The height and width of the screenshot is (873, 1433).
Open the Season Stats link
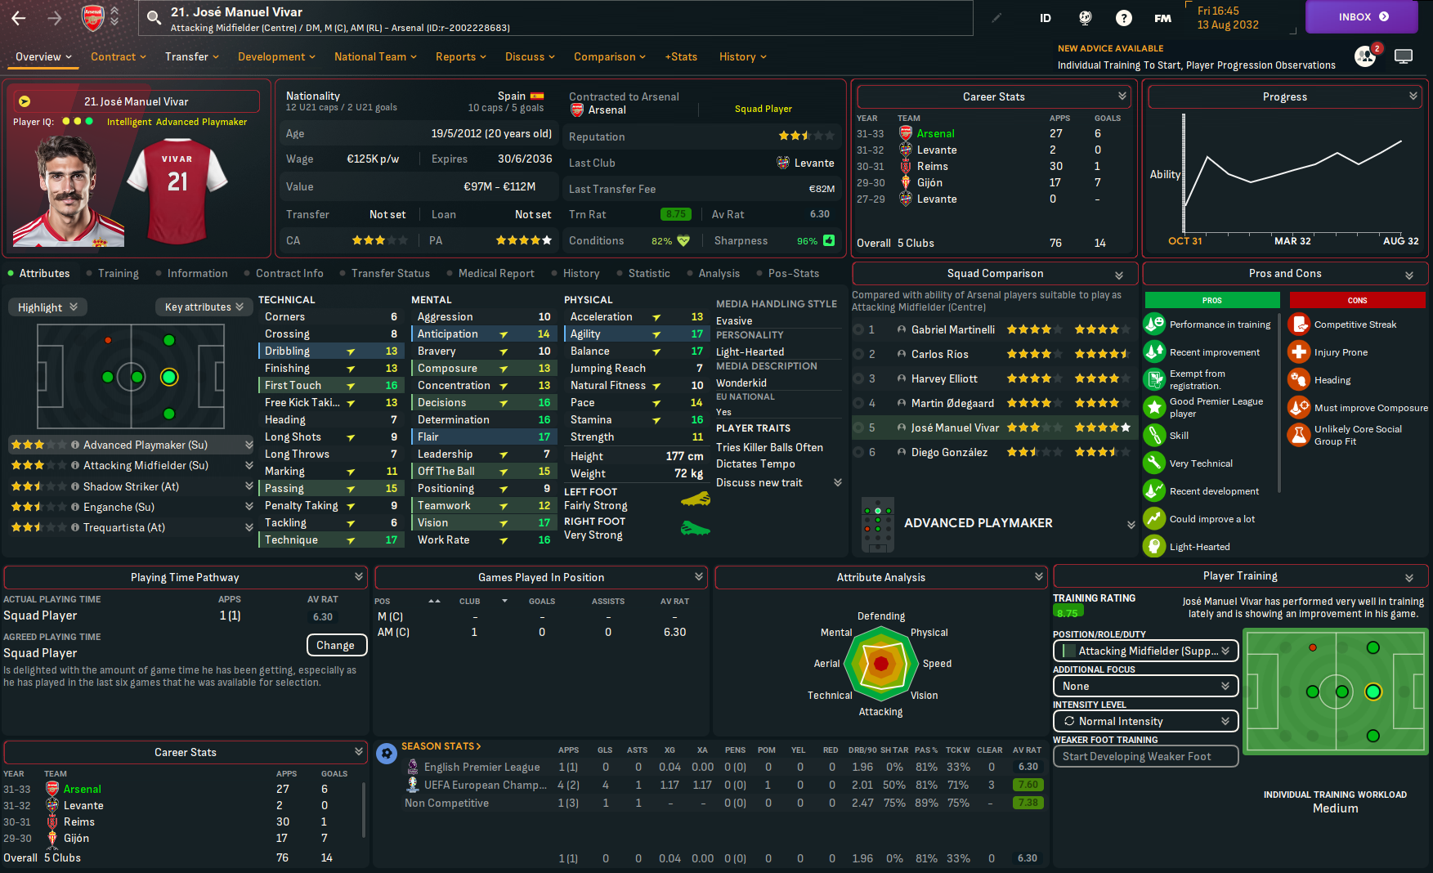[441, 746]
